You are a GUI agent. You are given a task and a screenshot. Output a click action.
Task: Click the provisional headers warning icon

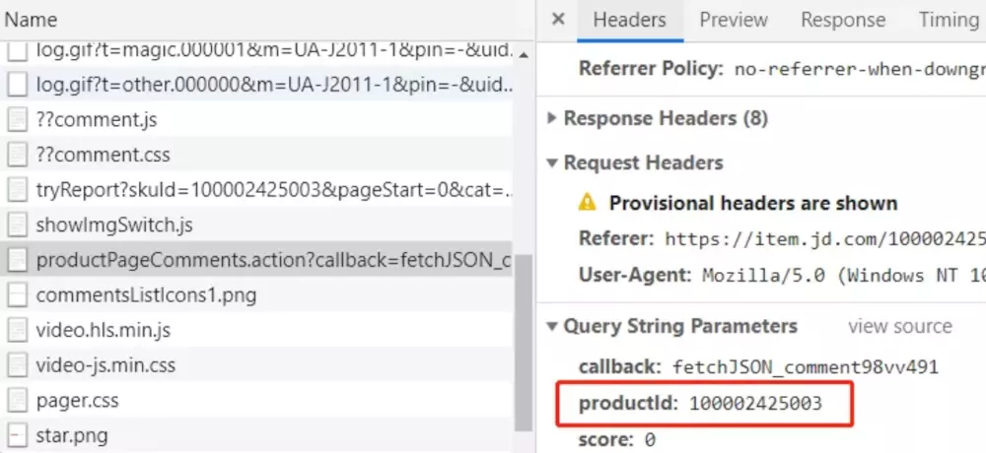click(588, 203)
